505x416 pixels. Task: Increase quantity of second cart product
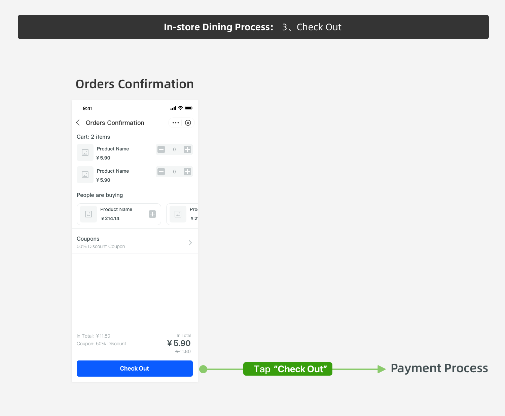pyautogui.click(x=187, y=172)
